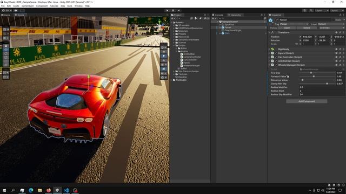Open Component menu
The image size is (346, 194).
[42, 6]
